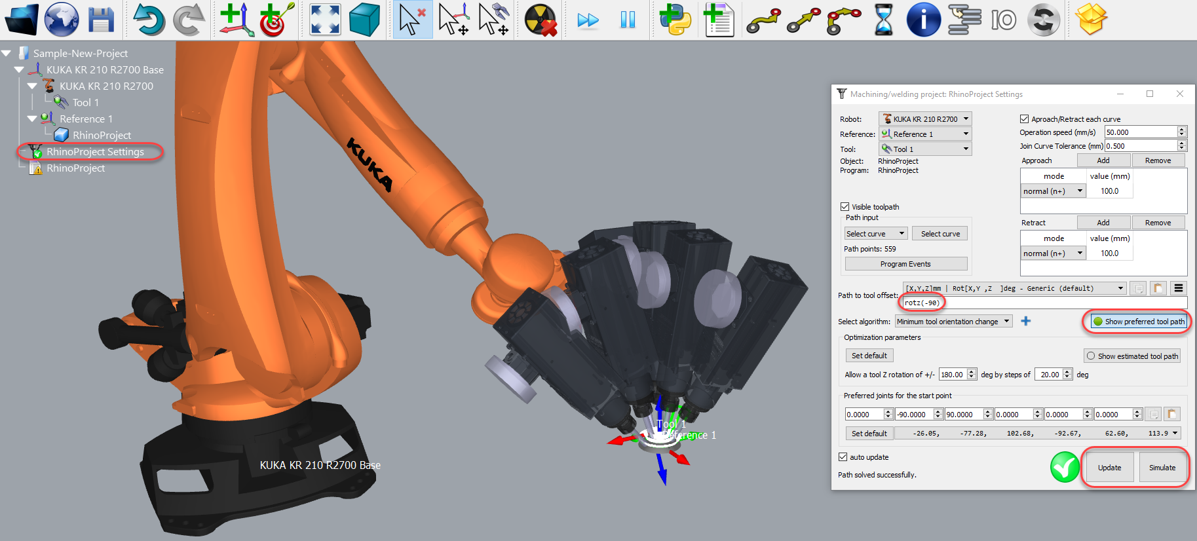
Task: Select Show estimated tool path radio
Action: [x=1091, y=356]
